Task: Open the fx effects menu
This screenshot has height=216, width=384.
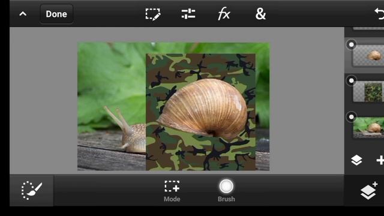Action: coord(224,14)
